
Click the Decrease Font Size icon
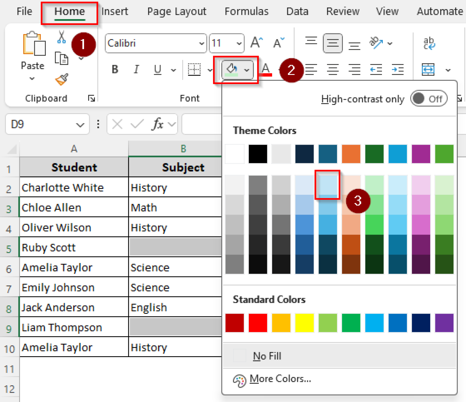tap(278, 42)
